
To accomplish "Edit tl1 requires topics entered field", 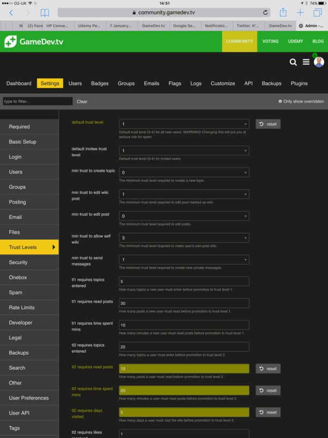I will tap(184, 281).
